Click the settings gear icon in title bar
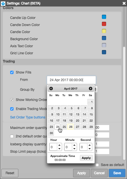Viewport: 127px width, 179px height. click(x=3, y=4)
